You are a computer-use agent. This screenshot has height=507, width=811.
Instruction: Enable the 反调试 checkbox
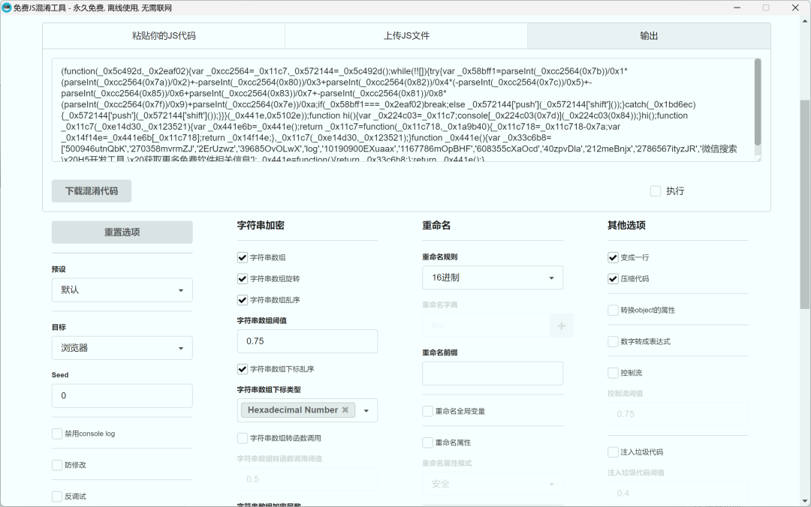(x=57, y=496)
